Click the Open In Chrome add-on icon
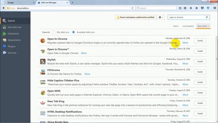Viewport: 218px width, 123px height. pyautogui.click(x=43, y=41)
